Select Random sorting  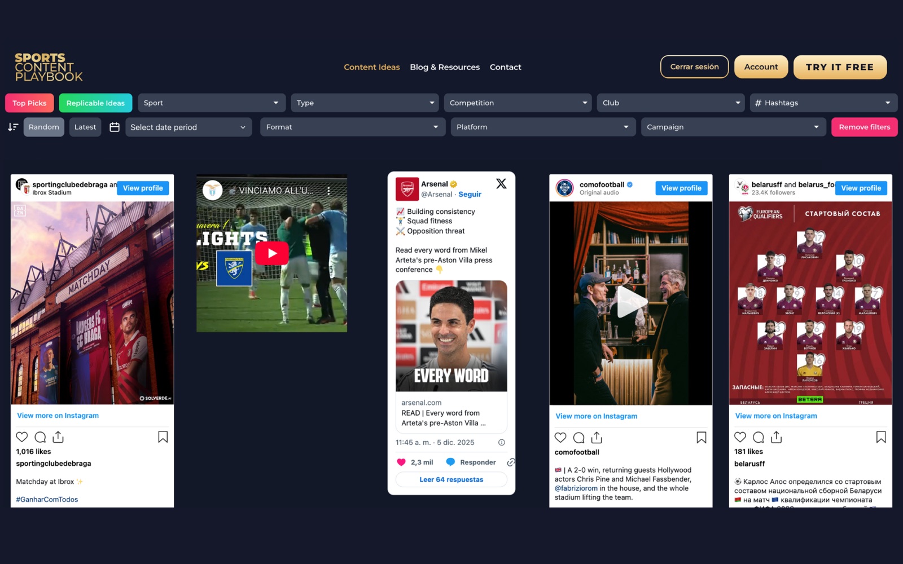pos(44,127)
